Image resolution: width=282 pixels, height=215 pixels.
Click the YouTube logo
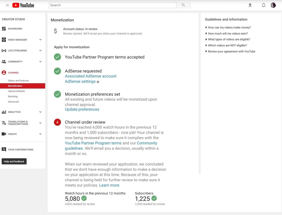[23, 5]
